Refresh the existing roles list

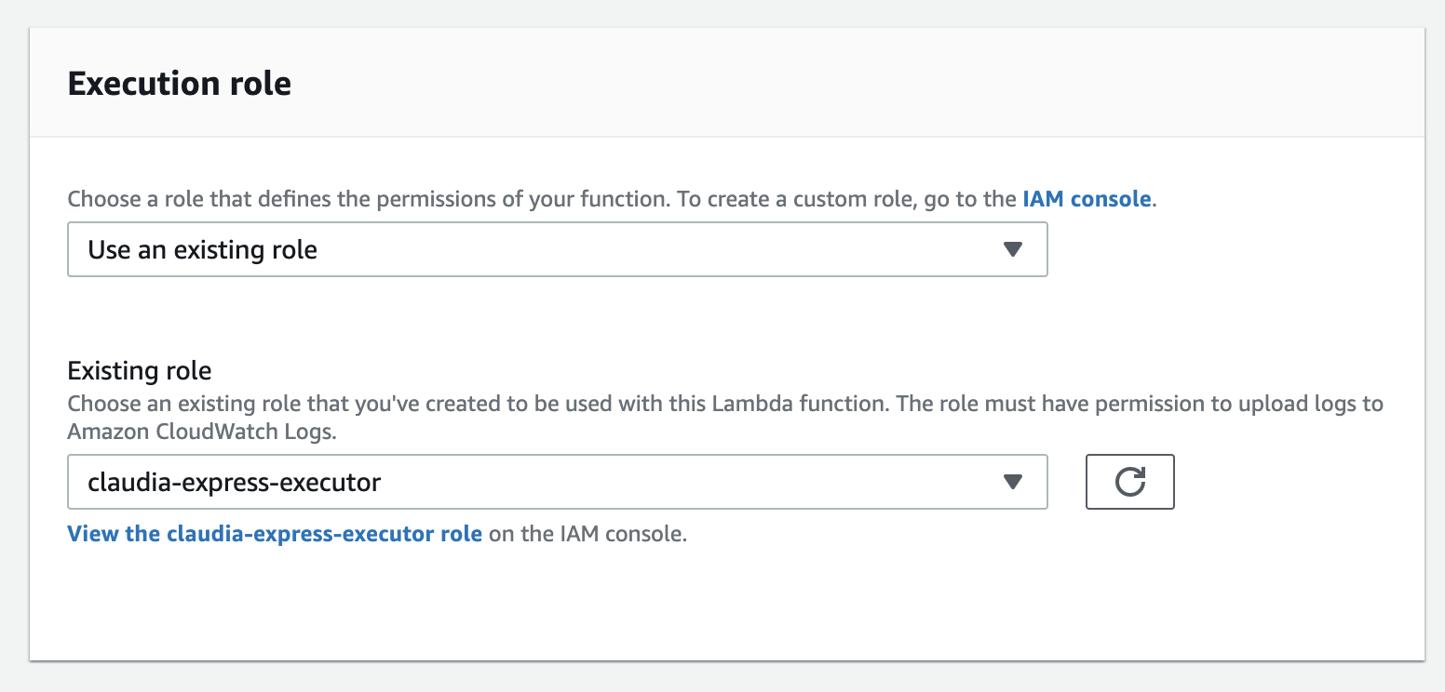pos(1129,482)
